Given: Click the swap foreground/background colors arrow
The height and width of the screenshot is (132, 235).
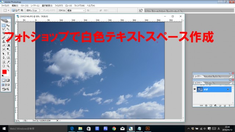Looking at the screenshot, I should click(8, 70).
